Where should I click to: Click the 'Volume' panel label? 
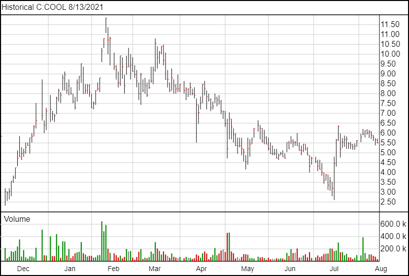tap(17, 219)
